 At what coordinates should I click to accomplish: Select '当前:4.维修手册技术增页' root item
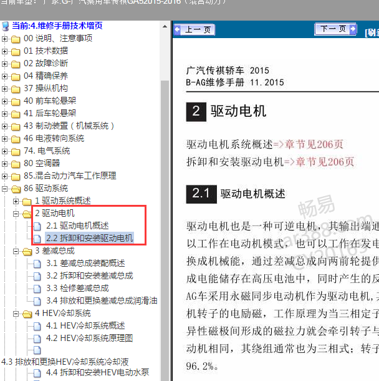(x=57, y=26)
